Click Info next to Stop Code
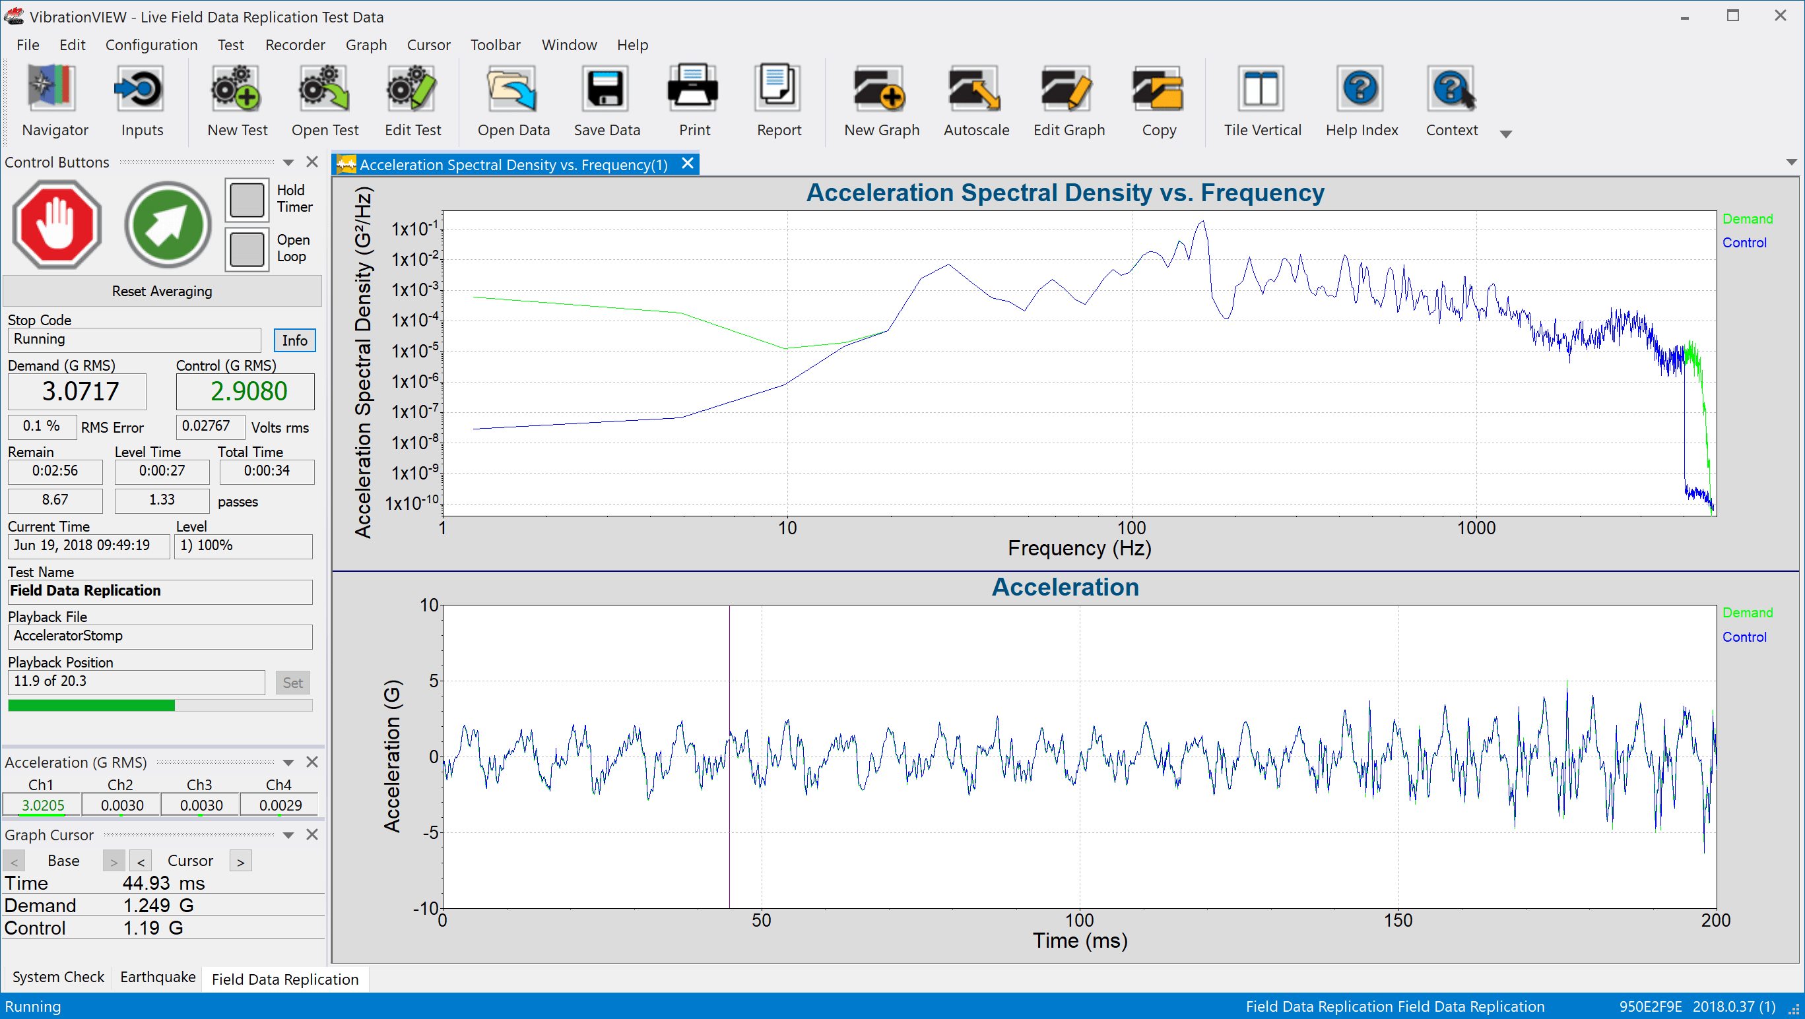This screenshot has height=1019, width=1805. coord(294,340)
